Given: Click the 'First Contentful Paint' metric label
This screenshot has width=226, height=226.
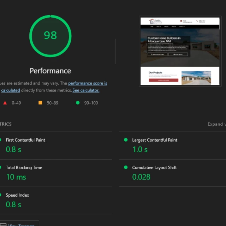Looking at the screenshot, I should [x=25, y=140].
